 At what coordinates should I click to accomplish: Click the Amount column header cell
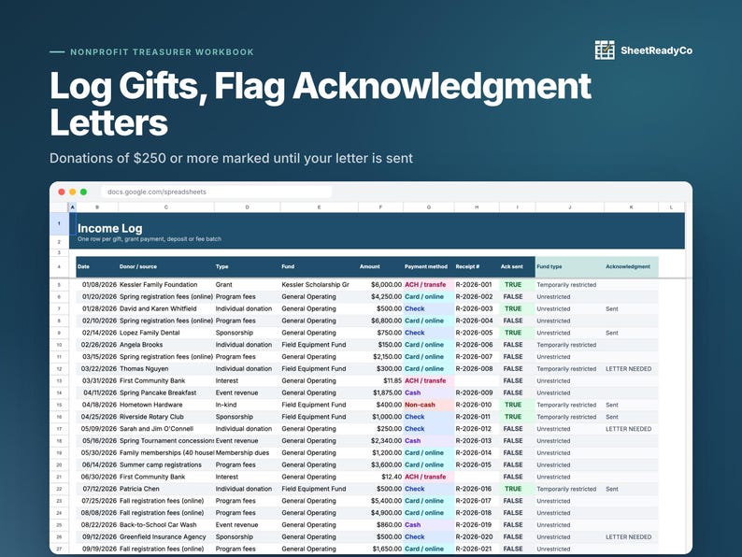click(x=380, y=266)
